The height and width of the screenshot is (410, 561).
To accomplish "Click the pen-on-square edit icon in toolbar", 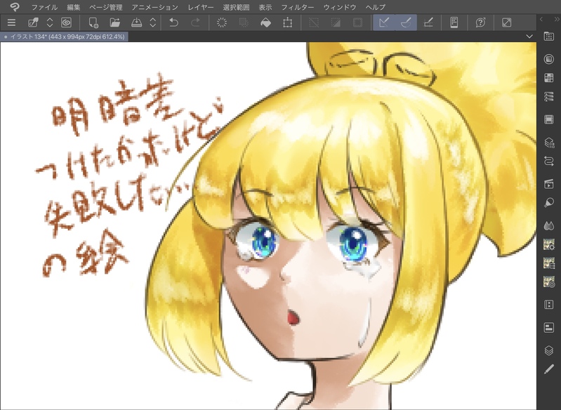I will click(x=33, y=22).
